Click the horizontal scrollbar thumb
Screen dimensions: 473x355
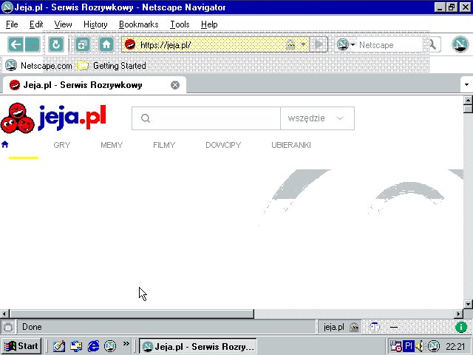tap(132, 314)
